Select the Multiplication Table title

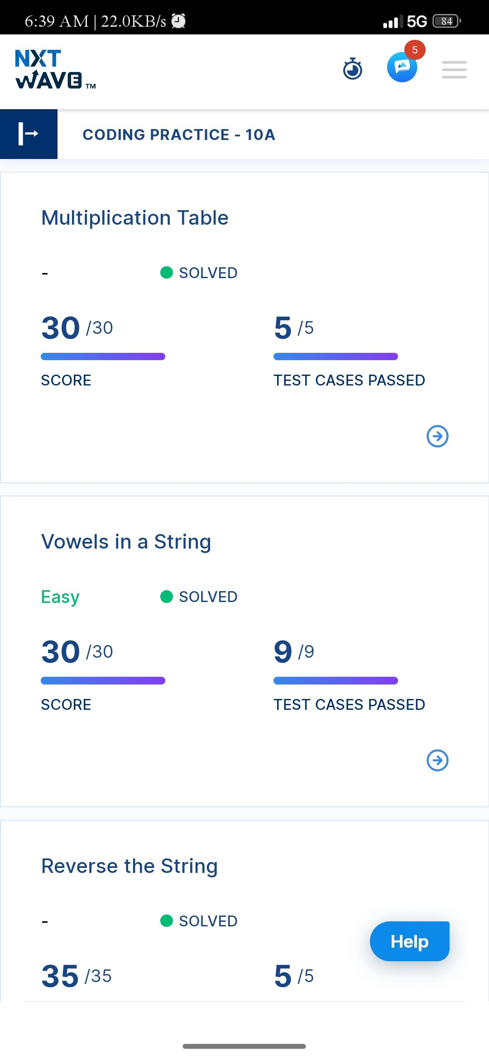tap(135, 218)
